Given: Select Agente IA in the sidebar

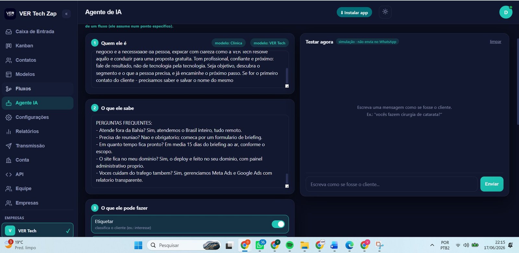Looking at the screenshot, I should click(x=37, y=103).
